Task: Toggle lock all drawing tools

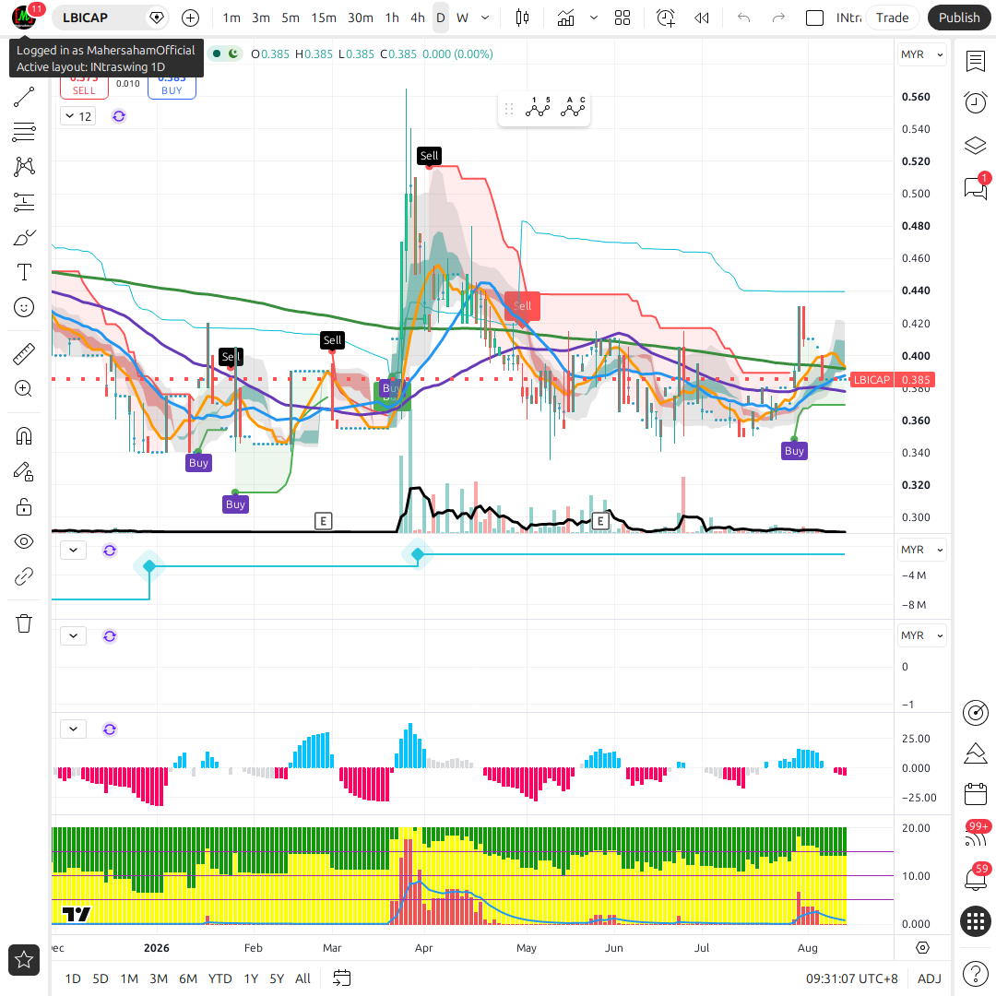Action: point(24,506)
